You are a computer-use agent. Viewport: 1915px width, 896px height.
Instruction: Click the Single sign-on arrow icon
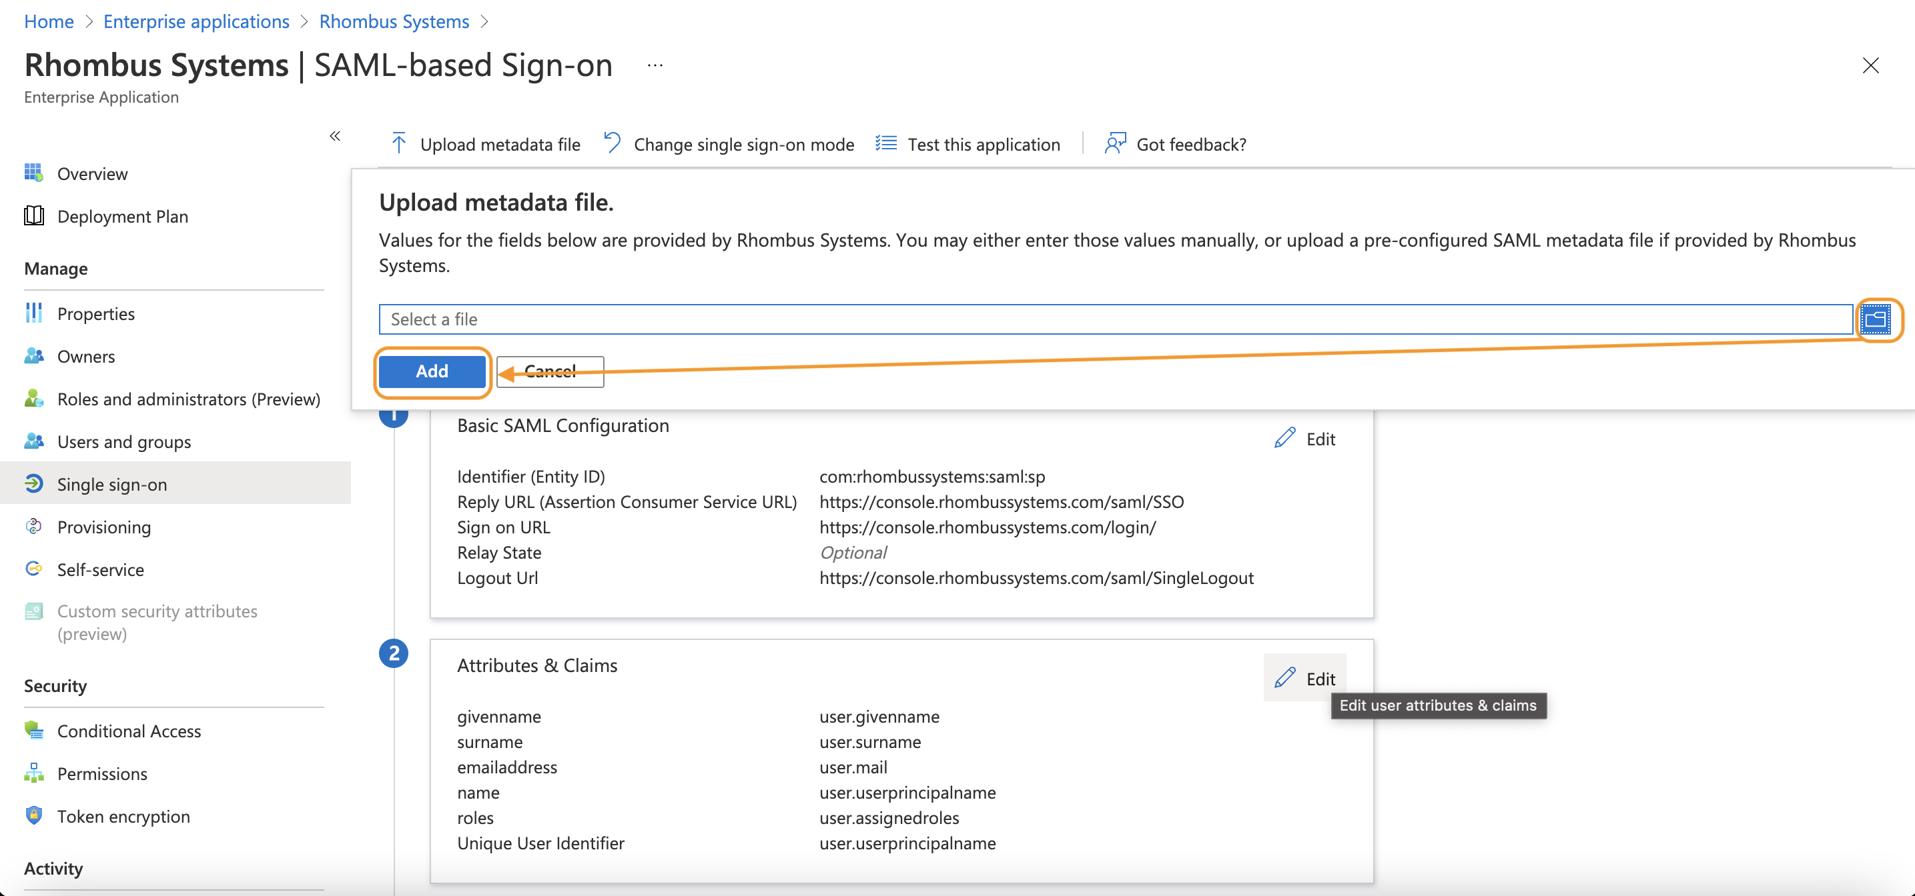point(33,483)
